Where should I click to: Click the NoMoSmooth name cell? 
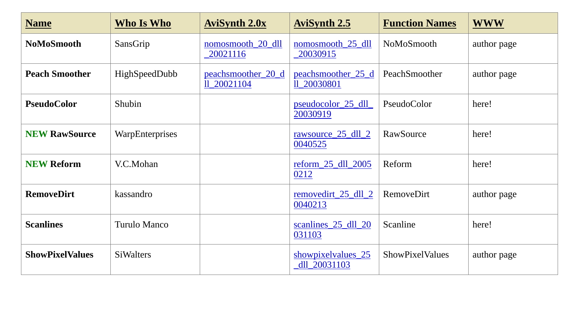(53, 44)
